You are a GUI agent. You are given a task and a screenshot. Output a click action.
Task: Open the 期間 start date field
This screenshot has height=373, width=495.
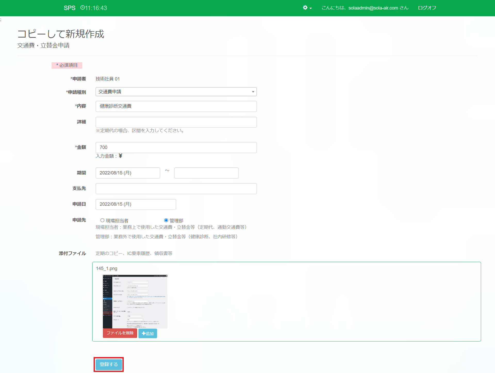coord(128,173)
